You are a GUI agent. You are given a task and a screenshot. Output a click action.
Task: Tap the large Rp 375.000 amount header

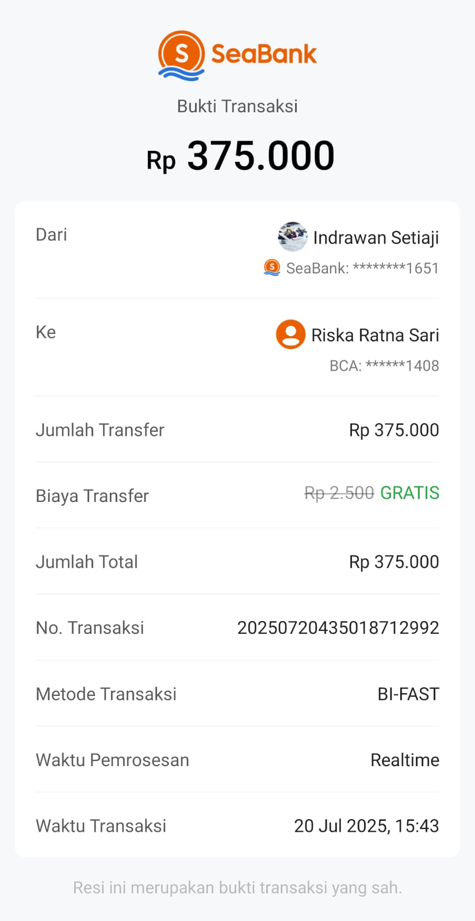[240, 157]
